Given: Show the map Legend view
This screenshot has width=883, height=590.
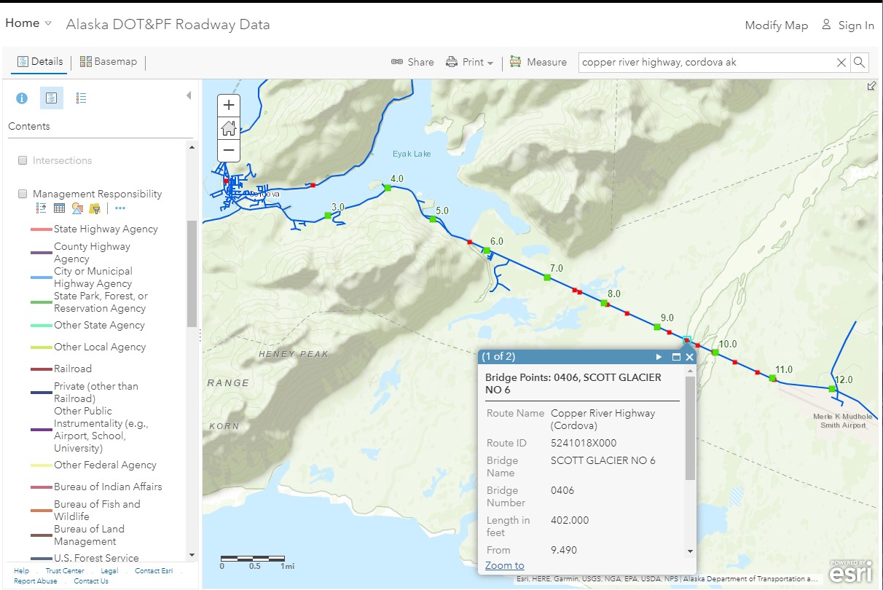Looking at the screenshot, I should 82,98.
